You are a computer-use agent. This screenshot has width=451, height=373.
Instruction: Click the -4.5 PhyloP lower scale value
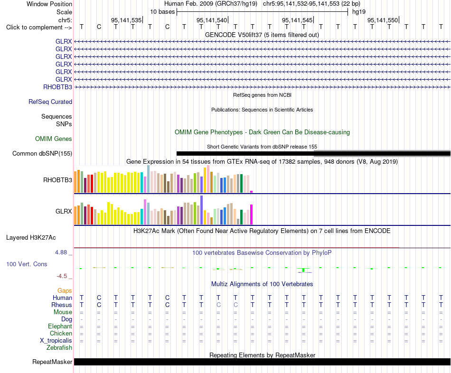pyautogui.click(x=62, y=276)
